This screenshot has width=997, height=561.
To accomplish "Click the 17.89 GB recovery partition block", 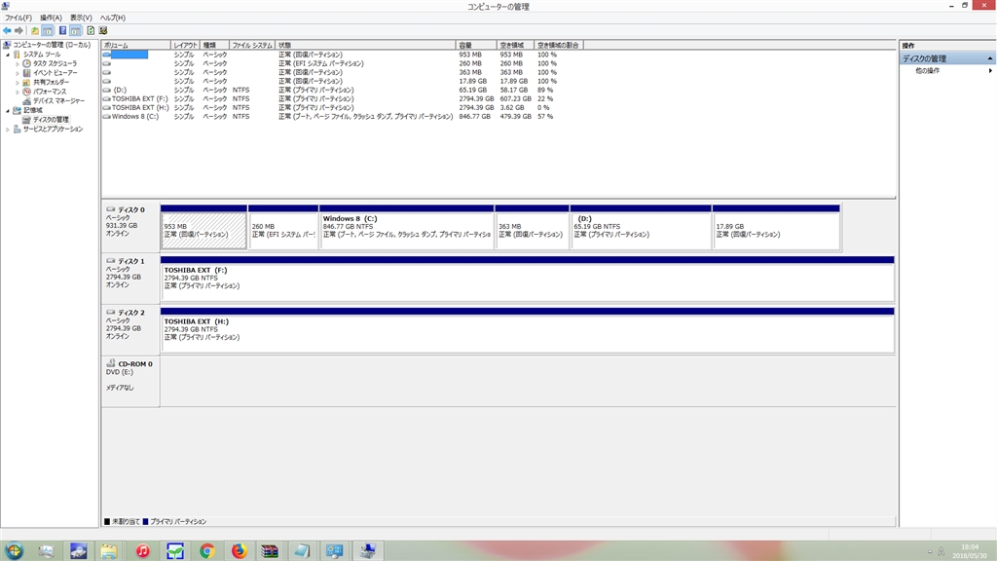I will click(x=776, y=227).
